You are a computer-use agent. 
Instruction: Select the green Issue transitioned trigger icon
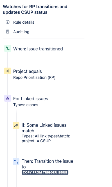(x=8, y=48)
